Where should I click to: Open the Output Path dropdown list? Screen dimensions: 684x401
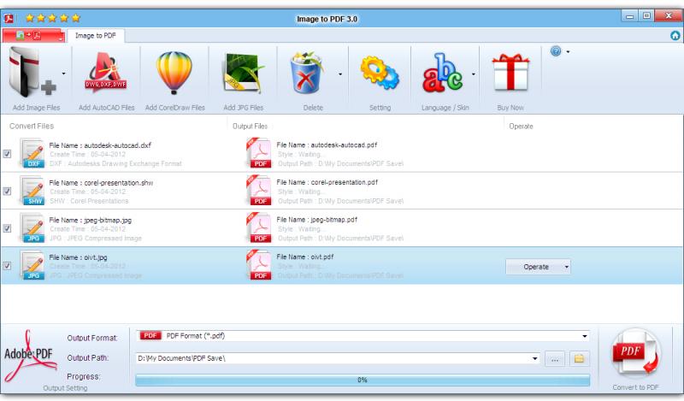535,359
